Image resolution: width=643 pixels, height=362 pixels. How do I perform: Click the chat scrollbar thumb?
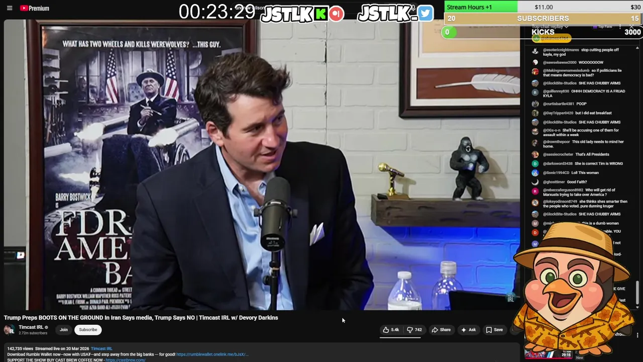(x=638, y=293)
